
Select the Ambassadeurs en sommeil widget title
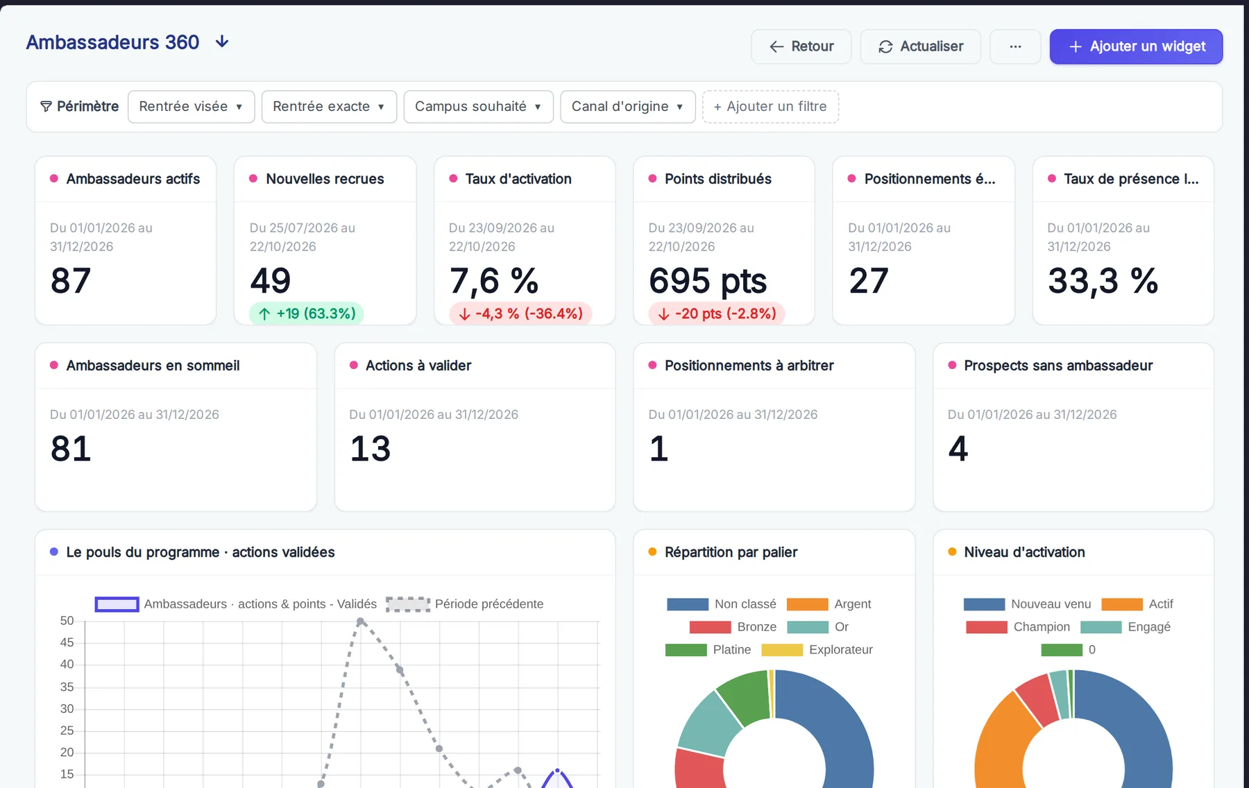pyautogui.click(x=153, y=366)
